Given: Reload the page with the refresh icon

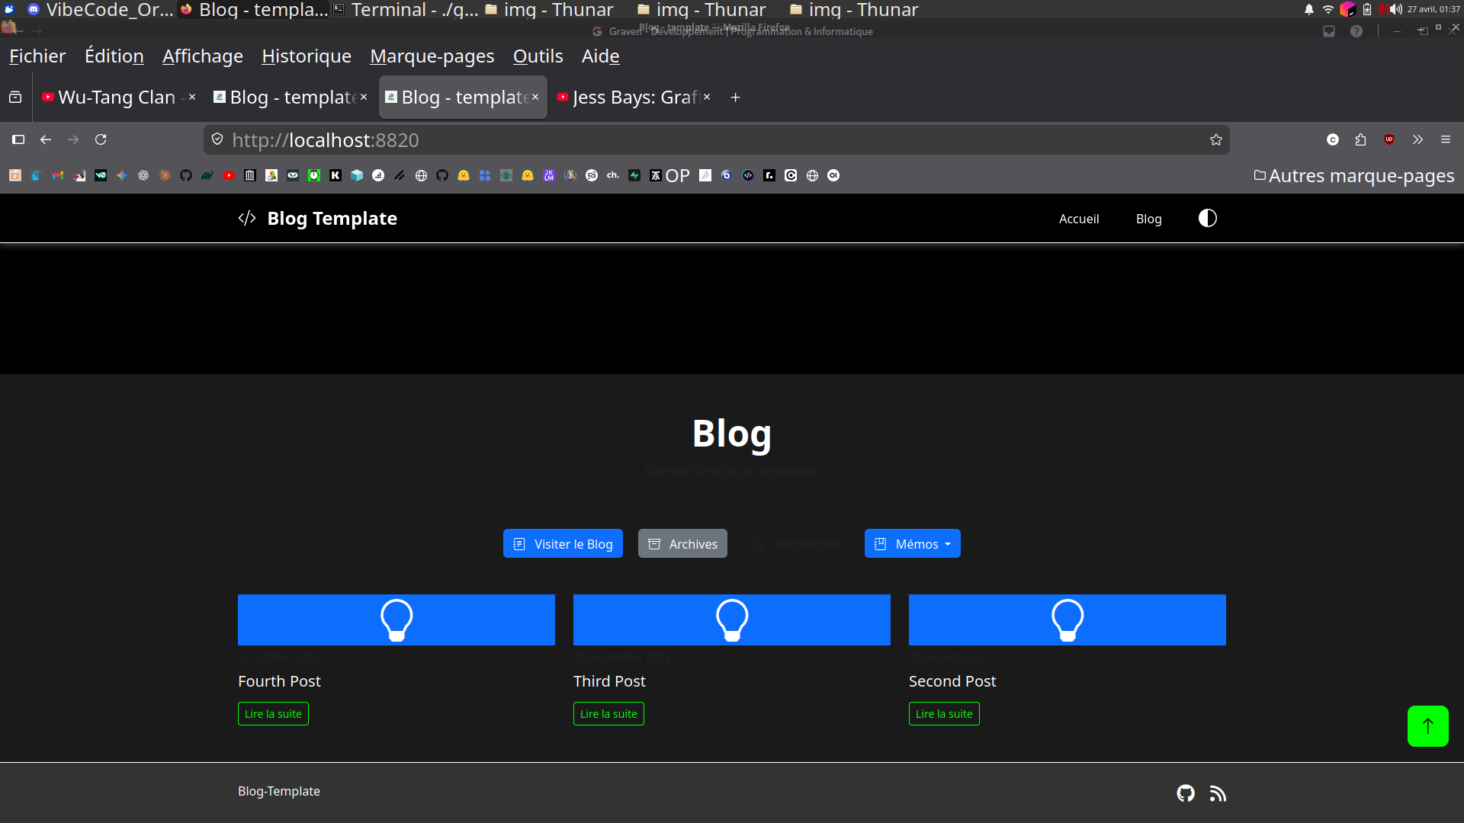Looking at the screenshot, I should pos(101,139).
